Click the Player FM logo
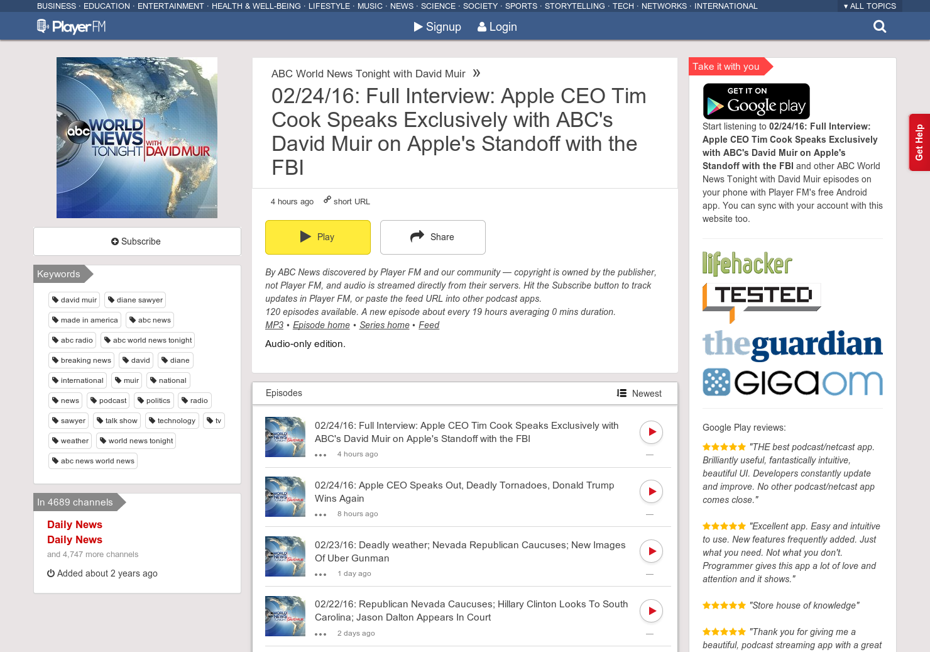 (x=71, y=27)
